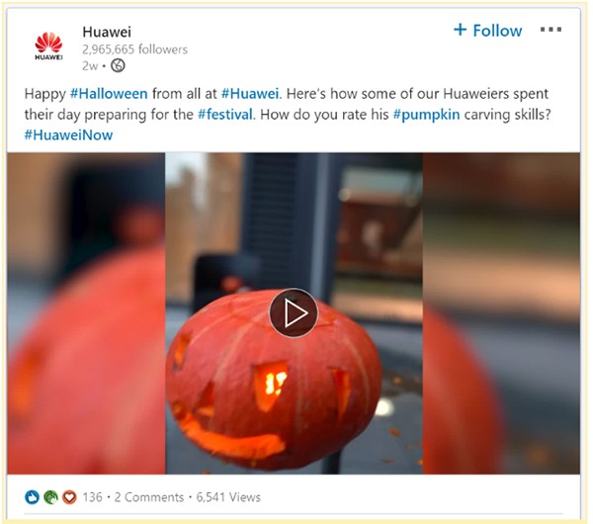
Task: Click the red love reaction icon
Action: 69,497
